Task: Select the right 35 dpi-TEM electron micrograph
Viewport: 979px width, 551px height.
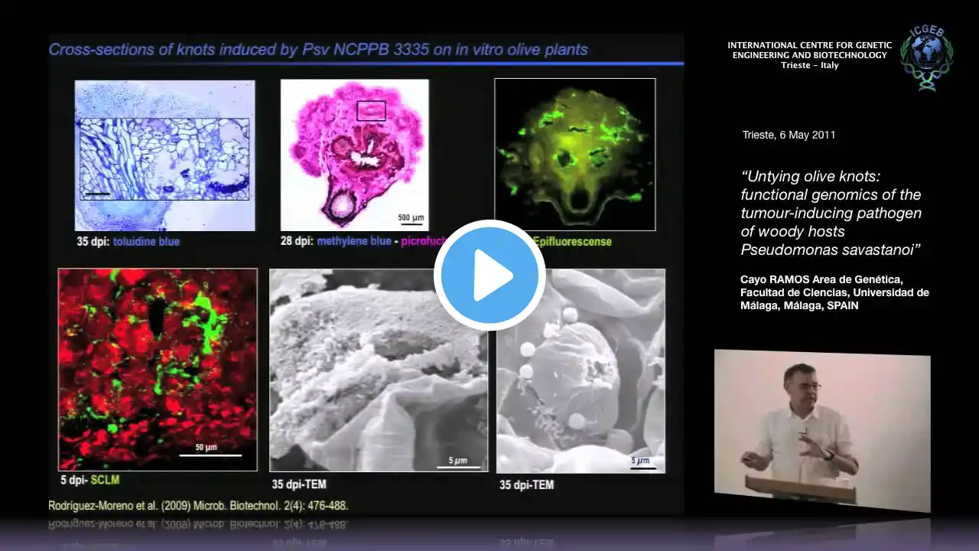Action: click(581, 370)
